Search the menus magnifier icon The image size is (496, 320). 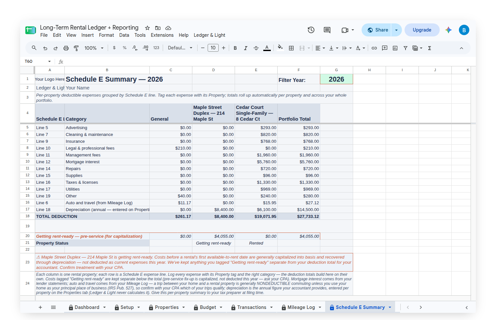(34, 48)
